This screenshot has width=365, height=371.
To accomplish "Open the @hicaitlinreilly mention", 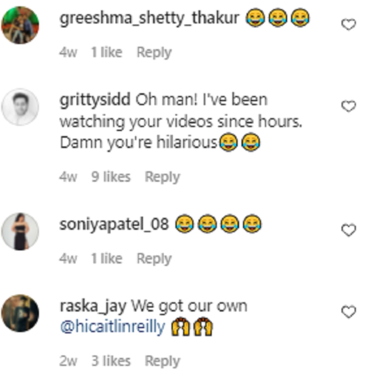I will [x=113, y=327].
